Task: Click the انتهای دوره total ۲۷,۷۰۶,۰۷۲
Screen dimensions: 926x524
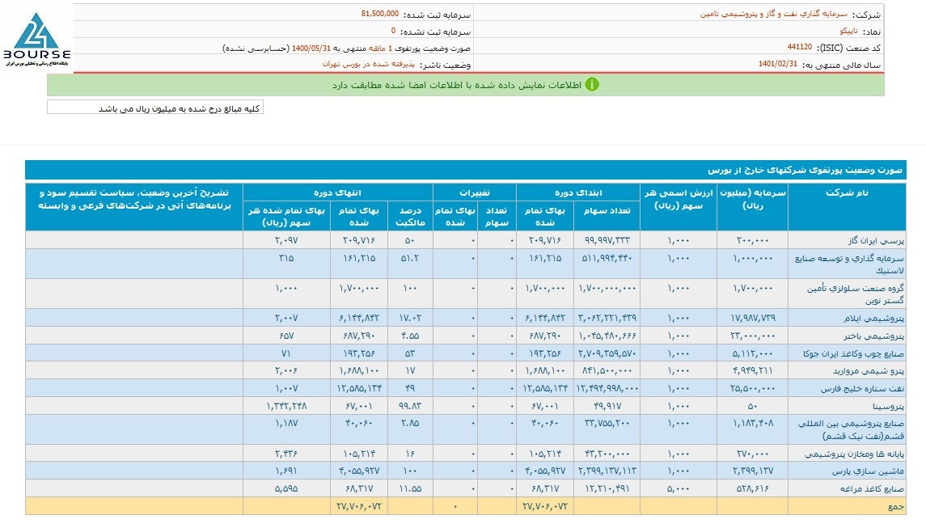Action: click(359, 506)
